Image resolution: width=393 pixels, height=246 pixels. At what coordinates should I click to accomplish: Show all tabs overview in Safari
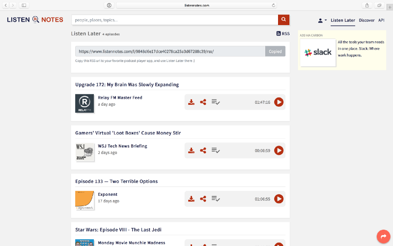coord(379,5)
